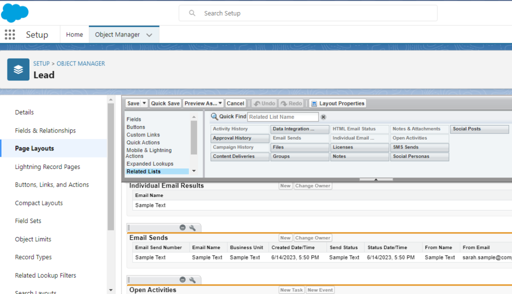
Task: Click the Quick Save button
Action: click(x=165, y=103)
